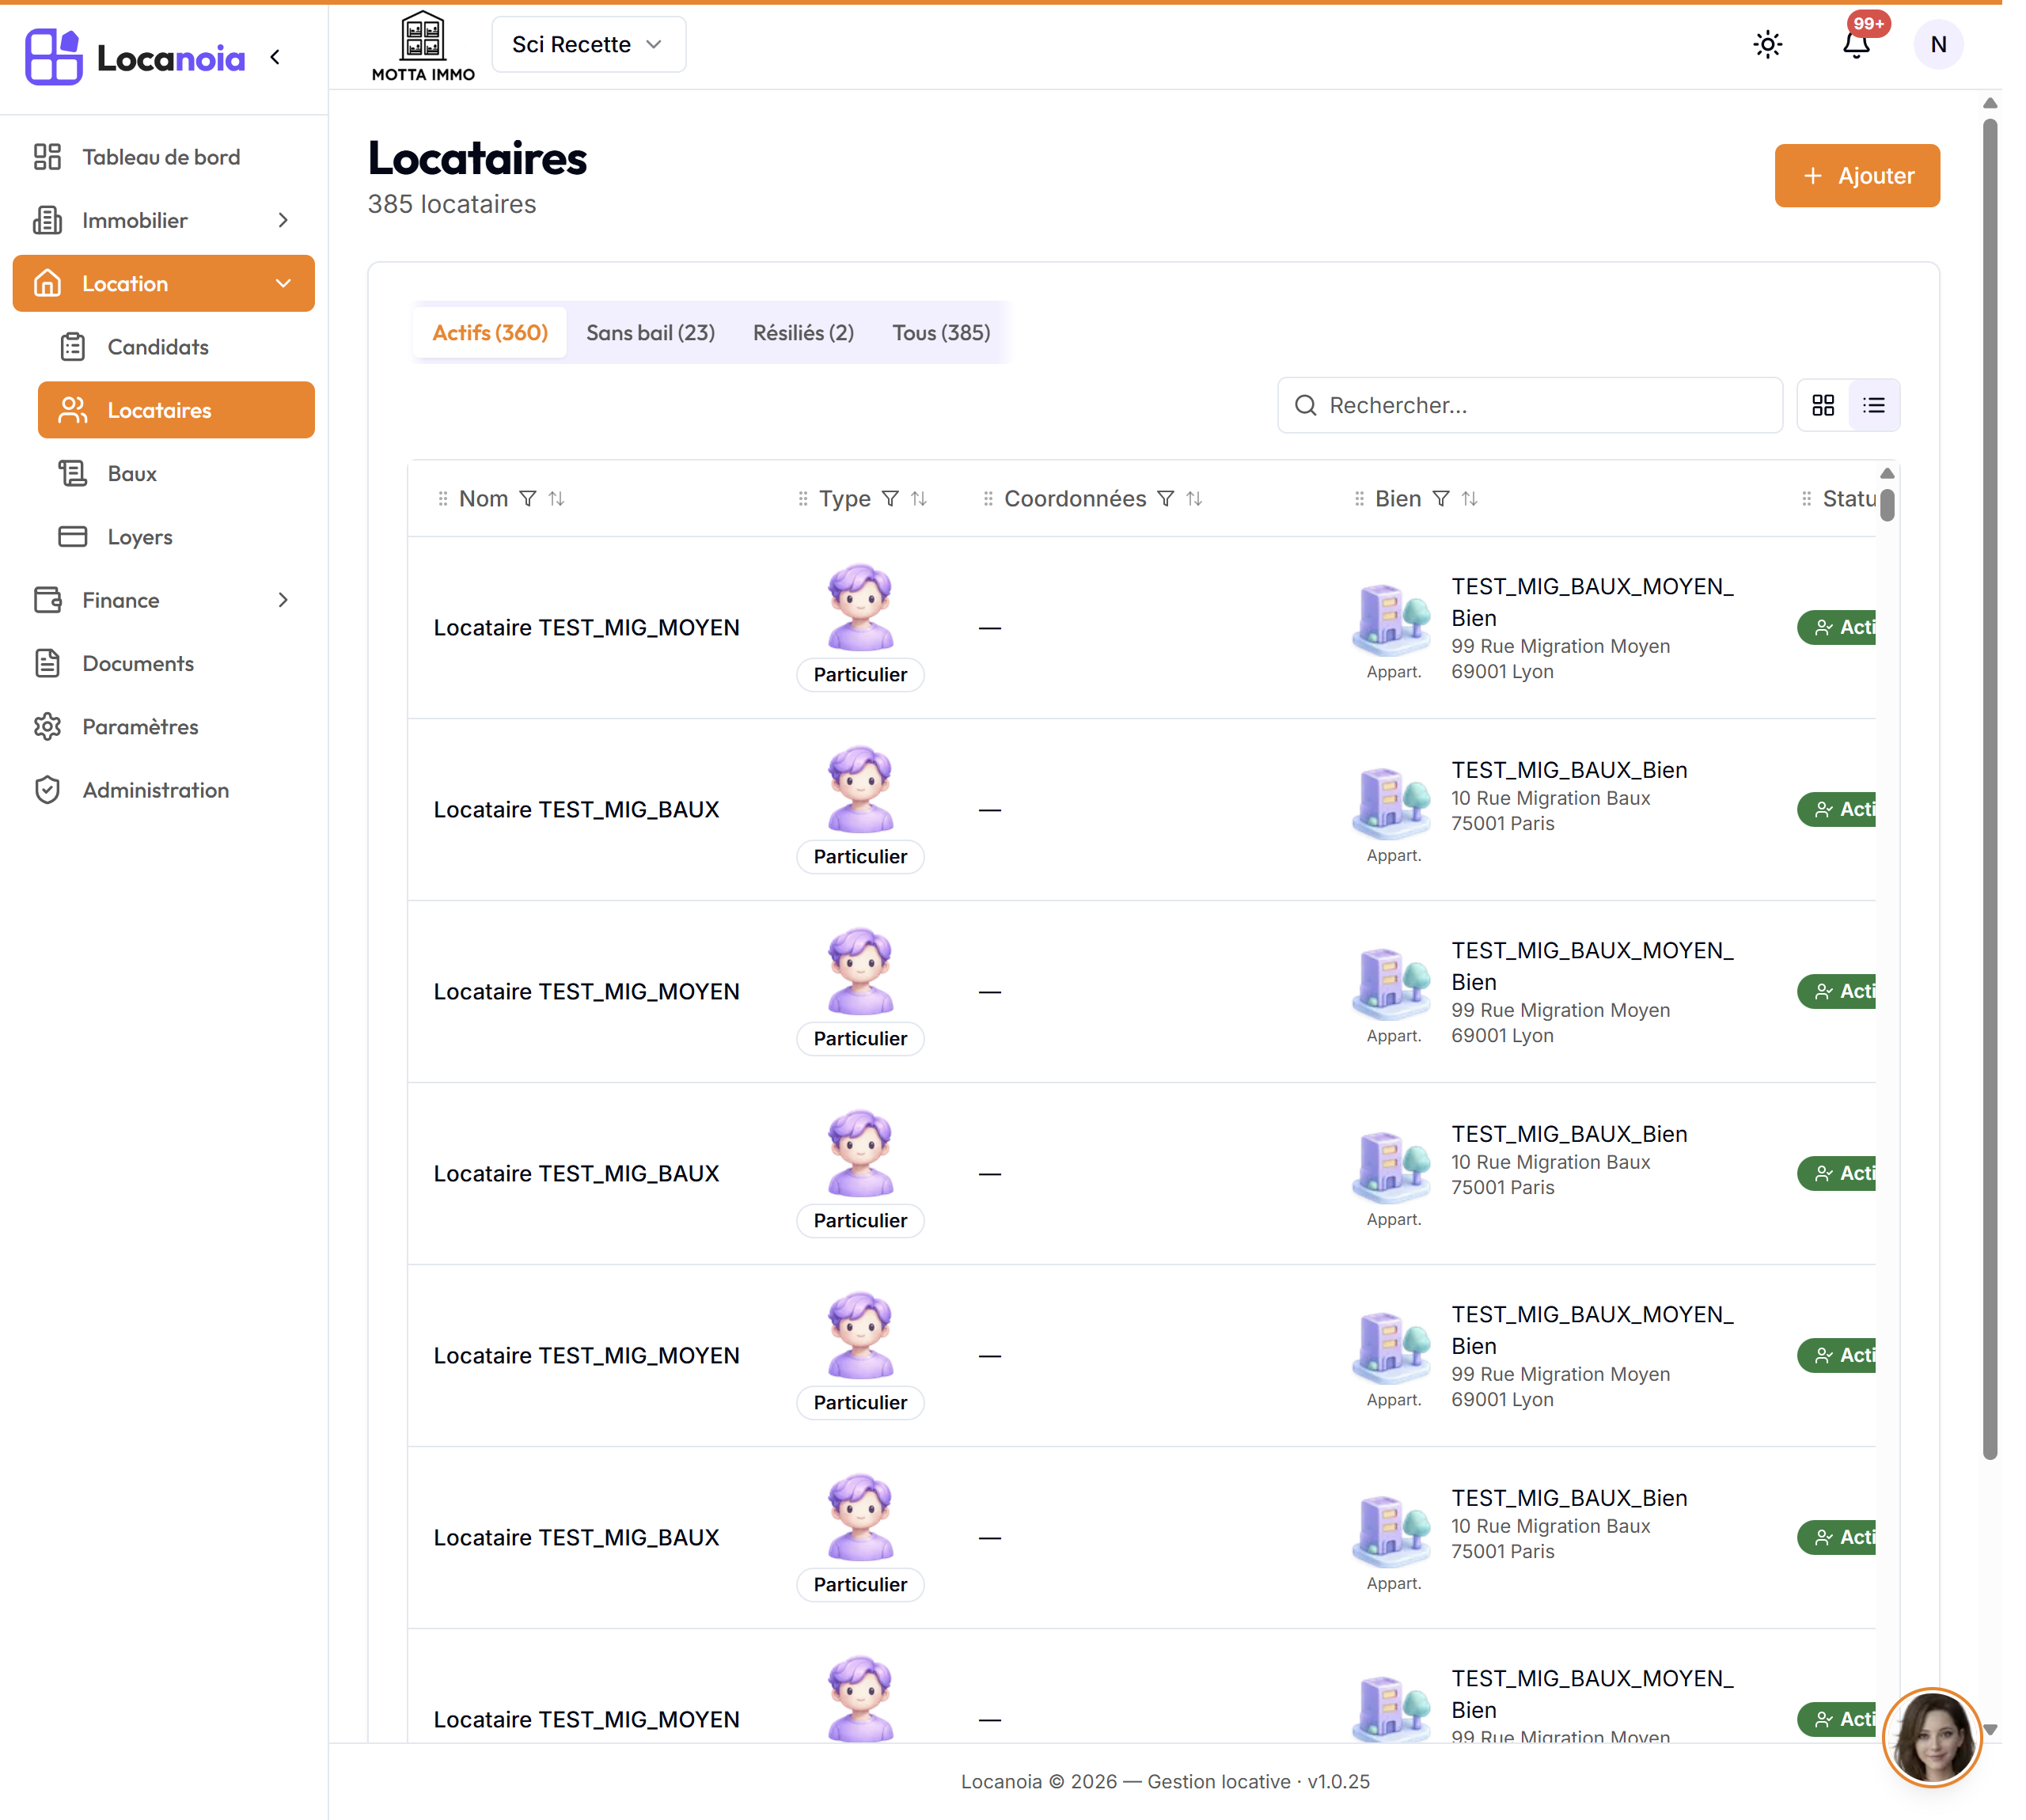Open first Locataire TEST_MIG_BAUX row

pyautogui.click(x=1142, y=810)
